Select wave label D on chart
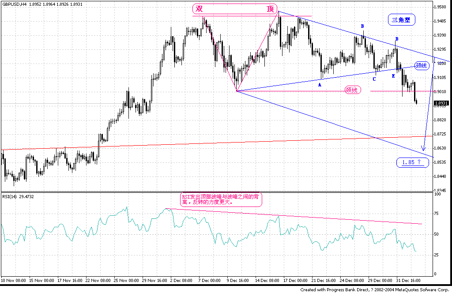The image size is (452, 293). click(397, 39)
